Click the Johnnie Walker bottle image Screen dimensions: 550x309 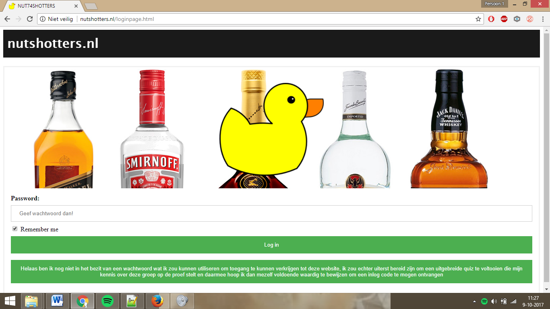click(64, 130)
